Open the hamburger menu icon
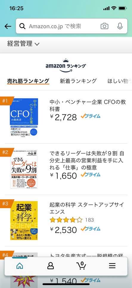 (112, 265)
